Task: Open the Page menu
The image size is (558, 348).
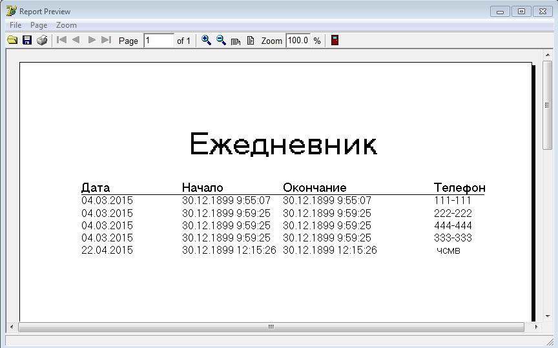Action: [x=39, y=25]
